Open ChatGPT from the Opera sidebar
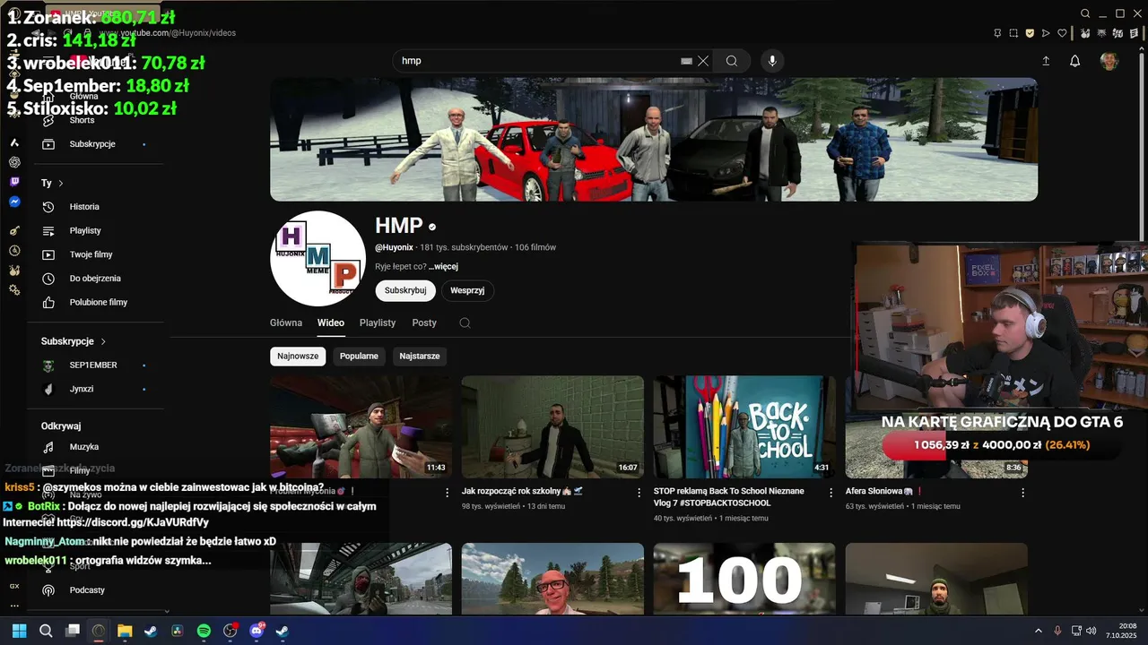1148x645 pixels. tap(14, 162)
